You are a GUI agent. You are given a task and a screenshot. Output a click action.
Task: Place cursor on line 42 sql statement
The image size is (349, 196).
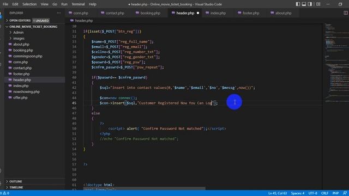(177, 88)
